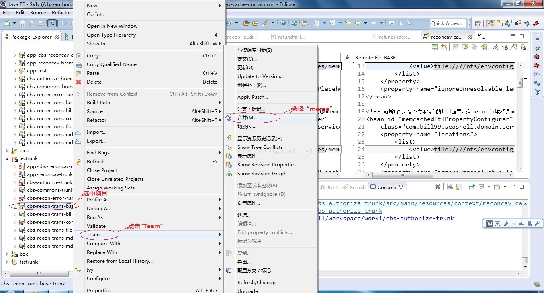Open Display Selected Console dropdown arrow
This screenshot has width=544, height=293.
[489, 187]
